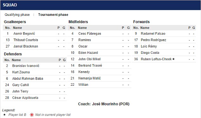The width and height of the screenshot is (201, 118).
Task: Click Cesc Fàbregas midfielder name
Action: click(90, 34)
